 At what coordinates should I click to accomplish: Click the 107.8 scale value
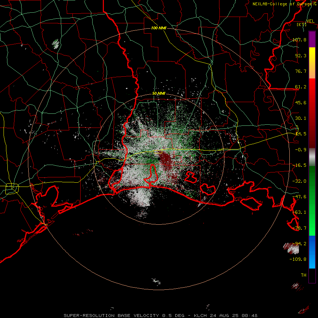(x=299, y=40)
